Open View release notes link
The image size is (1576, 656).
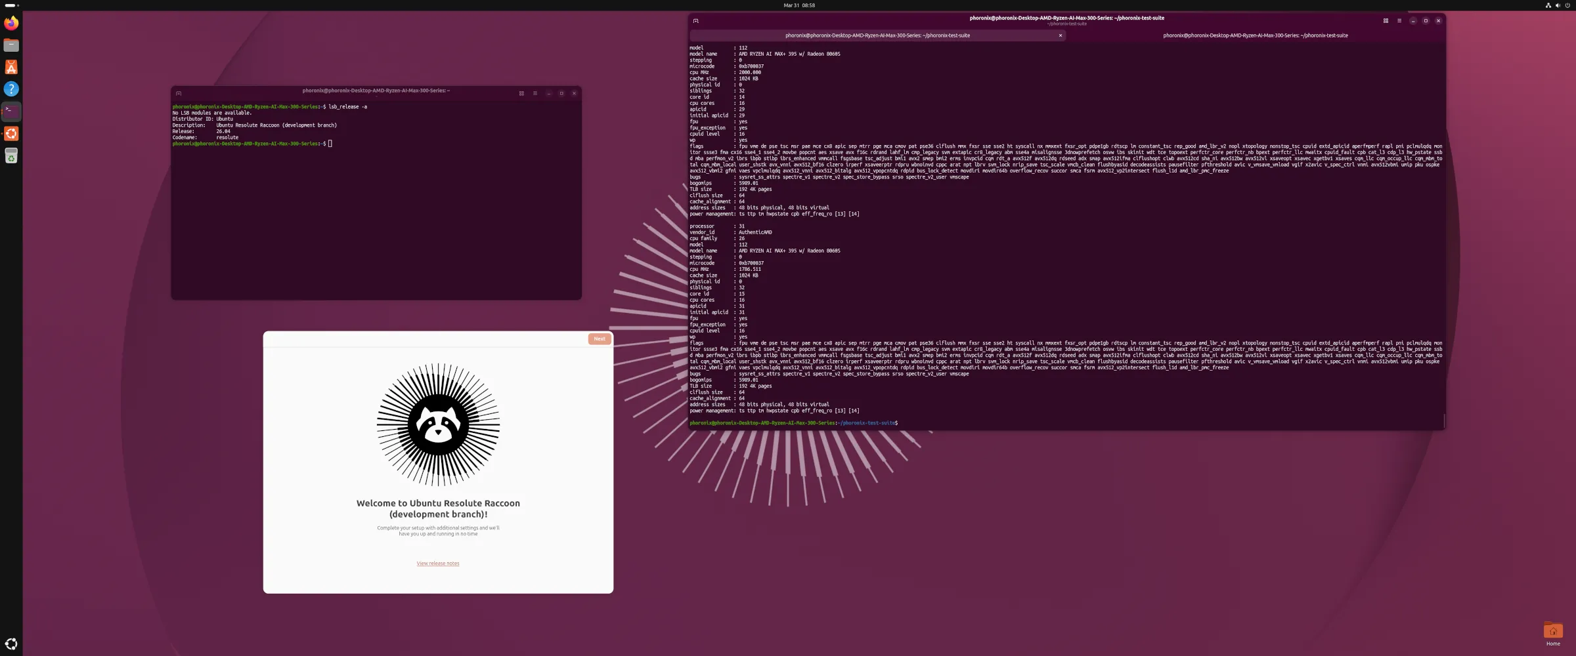(x=437, y=563)
